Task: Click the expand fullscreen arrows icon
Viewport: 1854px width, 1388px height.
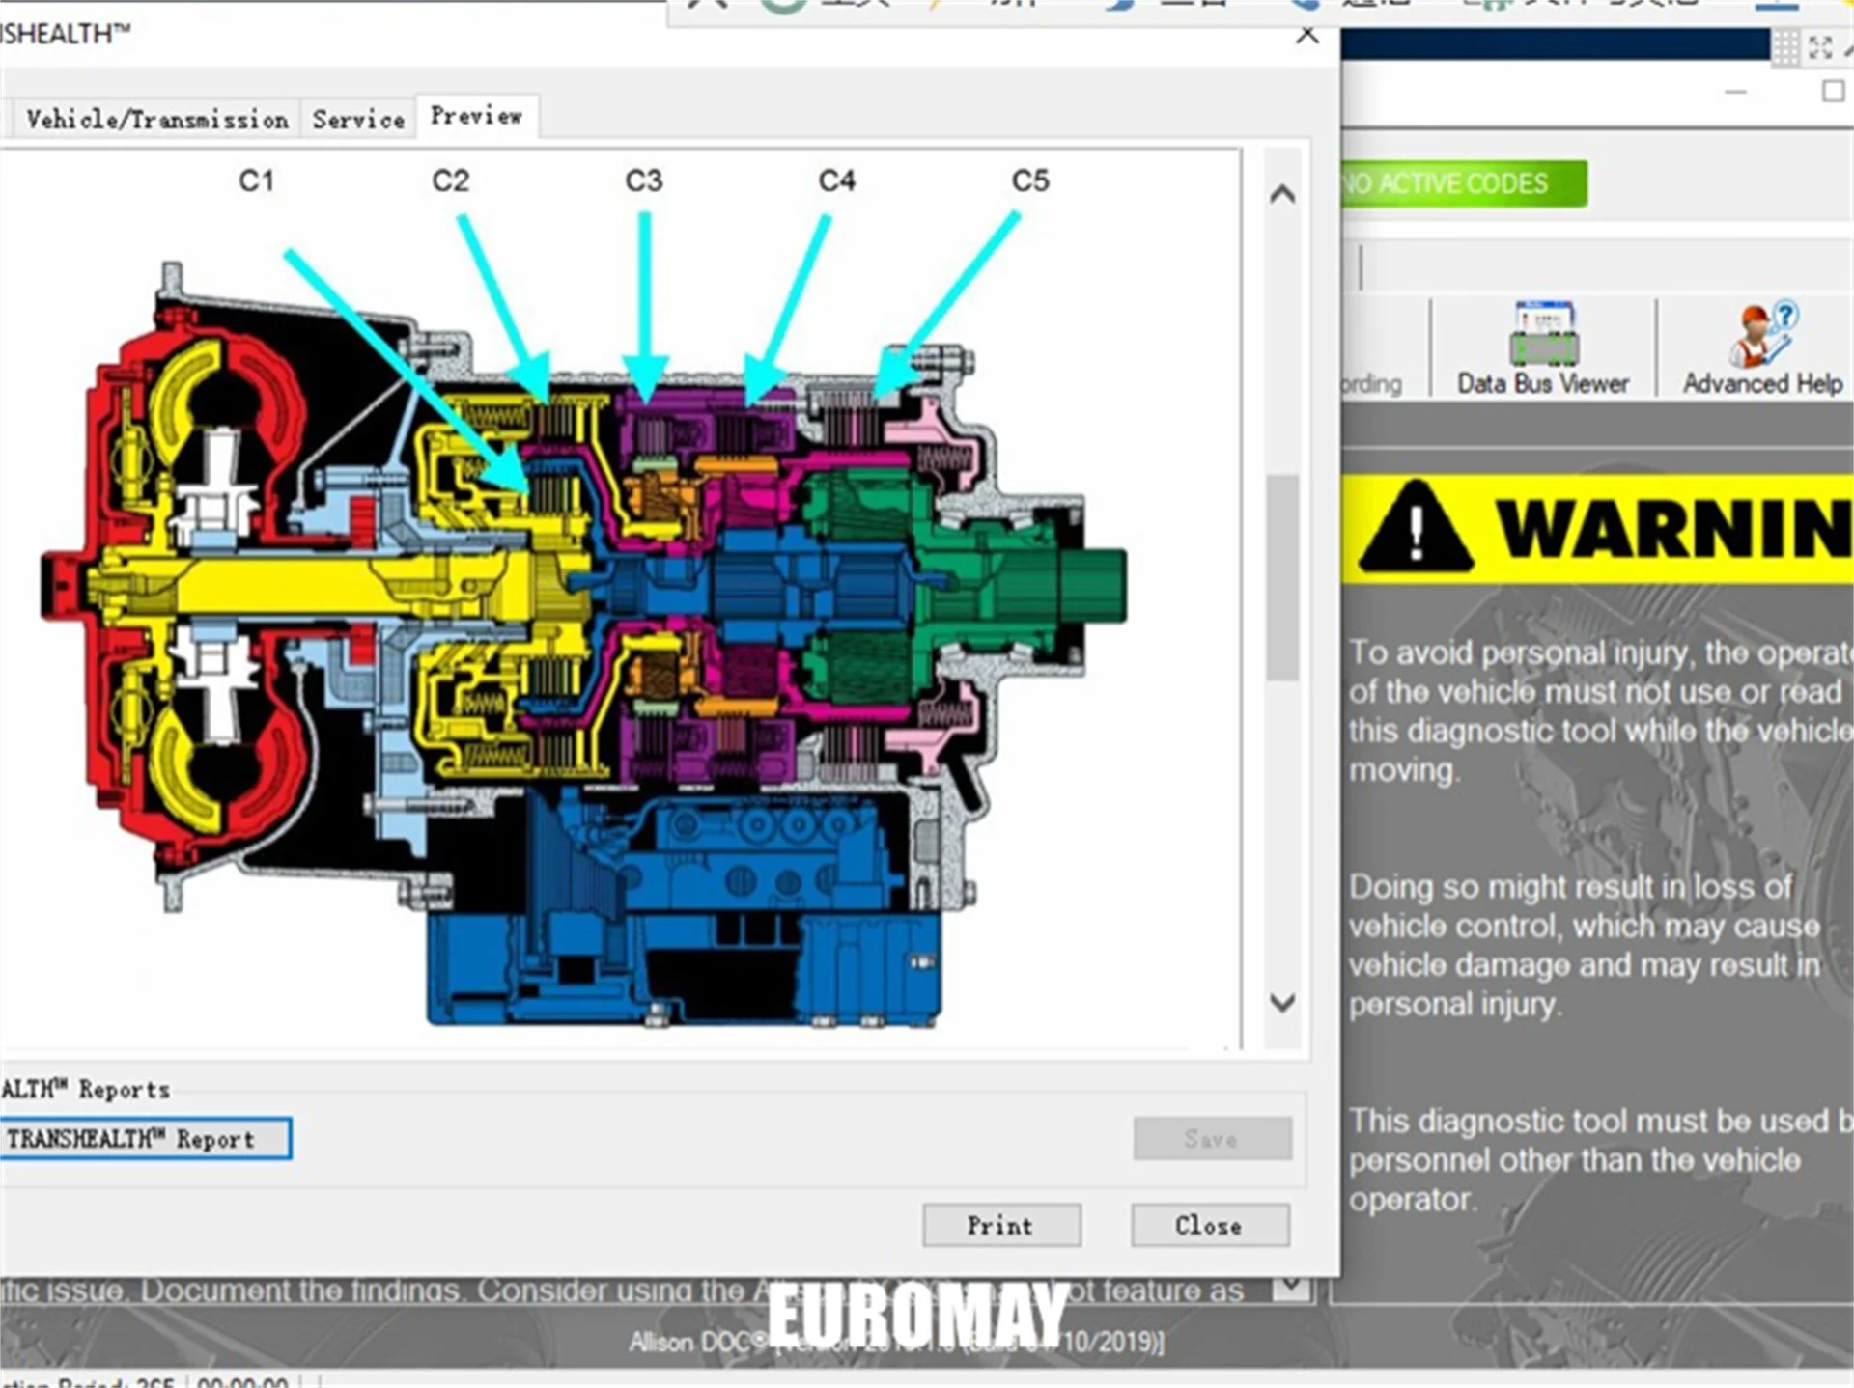Action: coord(1820,46)
